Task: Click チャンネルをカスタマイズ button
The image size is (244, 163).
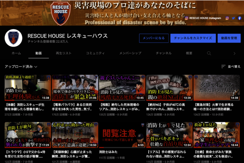Action: coord(193,38)
